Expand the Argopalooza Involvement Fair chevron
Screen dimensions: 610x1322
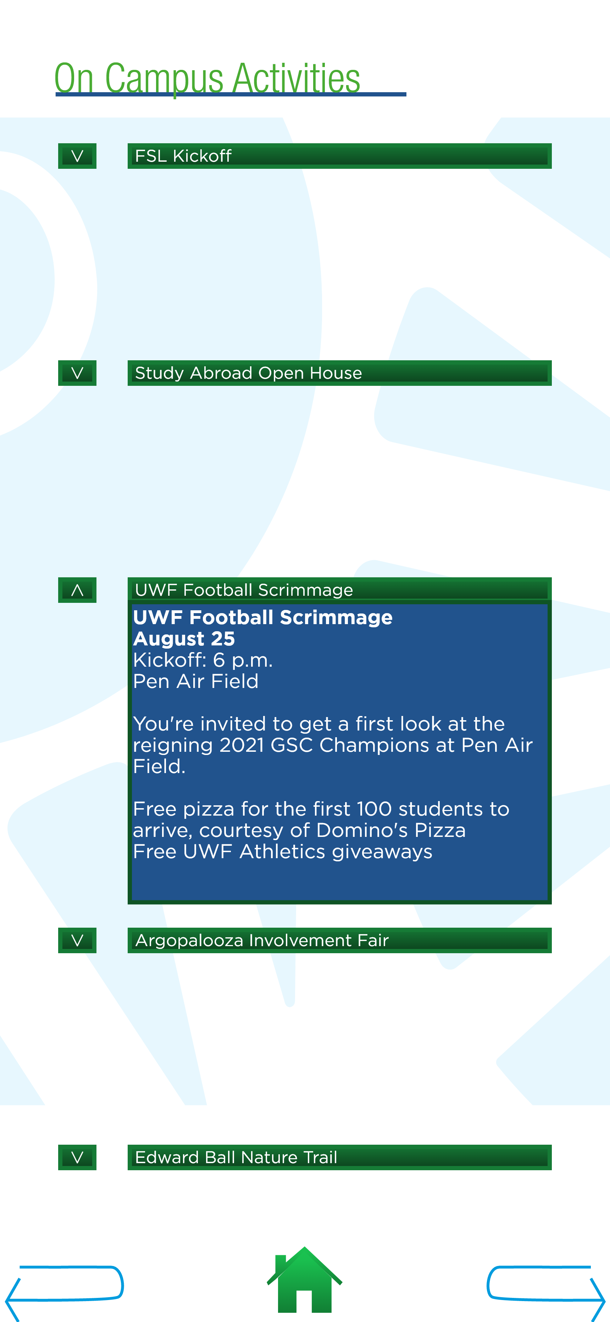pyautogui.click(x=77, y=940)
